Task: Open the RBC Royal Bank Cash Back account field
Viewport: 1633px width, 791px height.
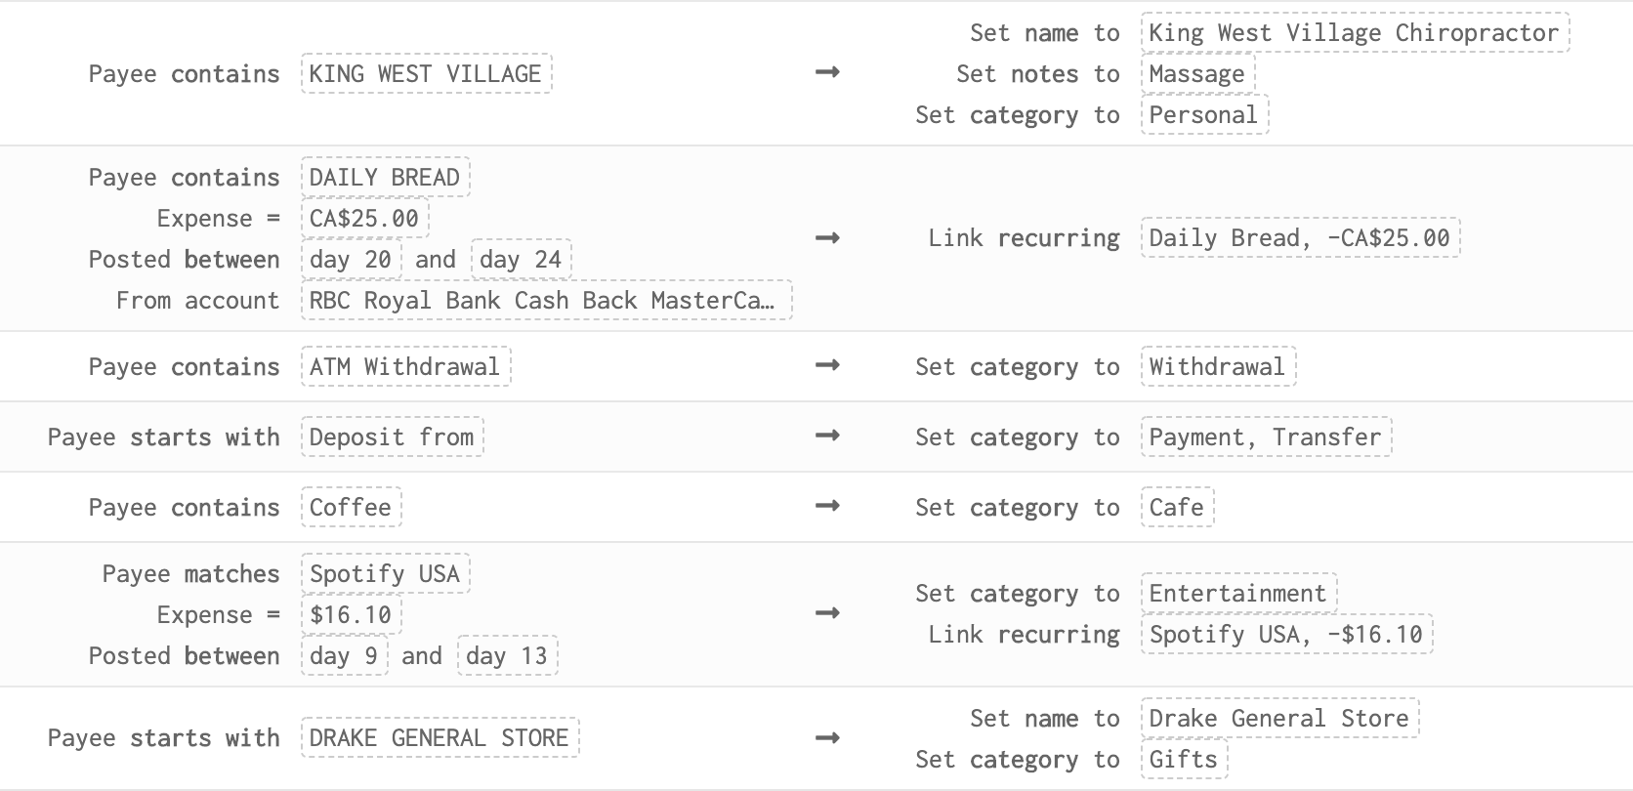Action: coord(546,301)
